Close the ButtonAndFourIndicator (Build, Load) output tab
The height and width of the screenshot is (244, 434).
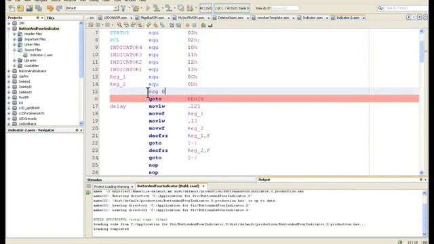(x=203, y=186)
